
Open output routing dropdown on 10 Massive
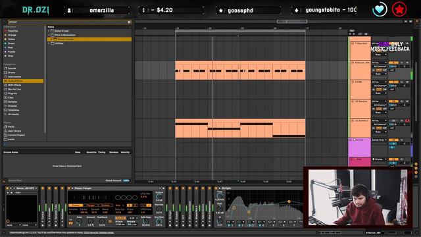pos(380,113)
